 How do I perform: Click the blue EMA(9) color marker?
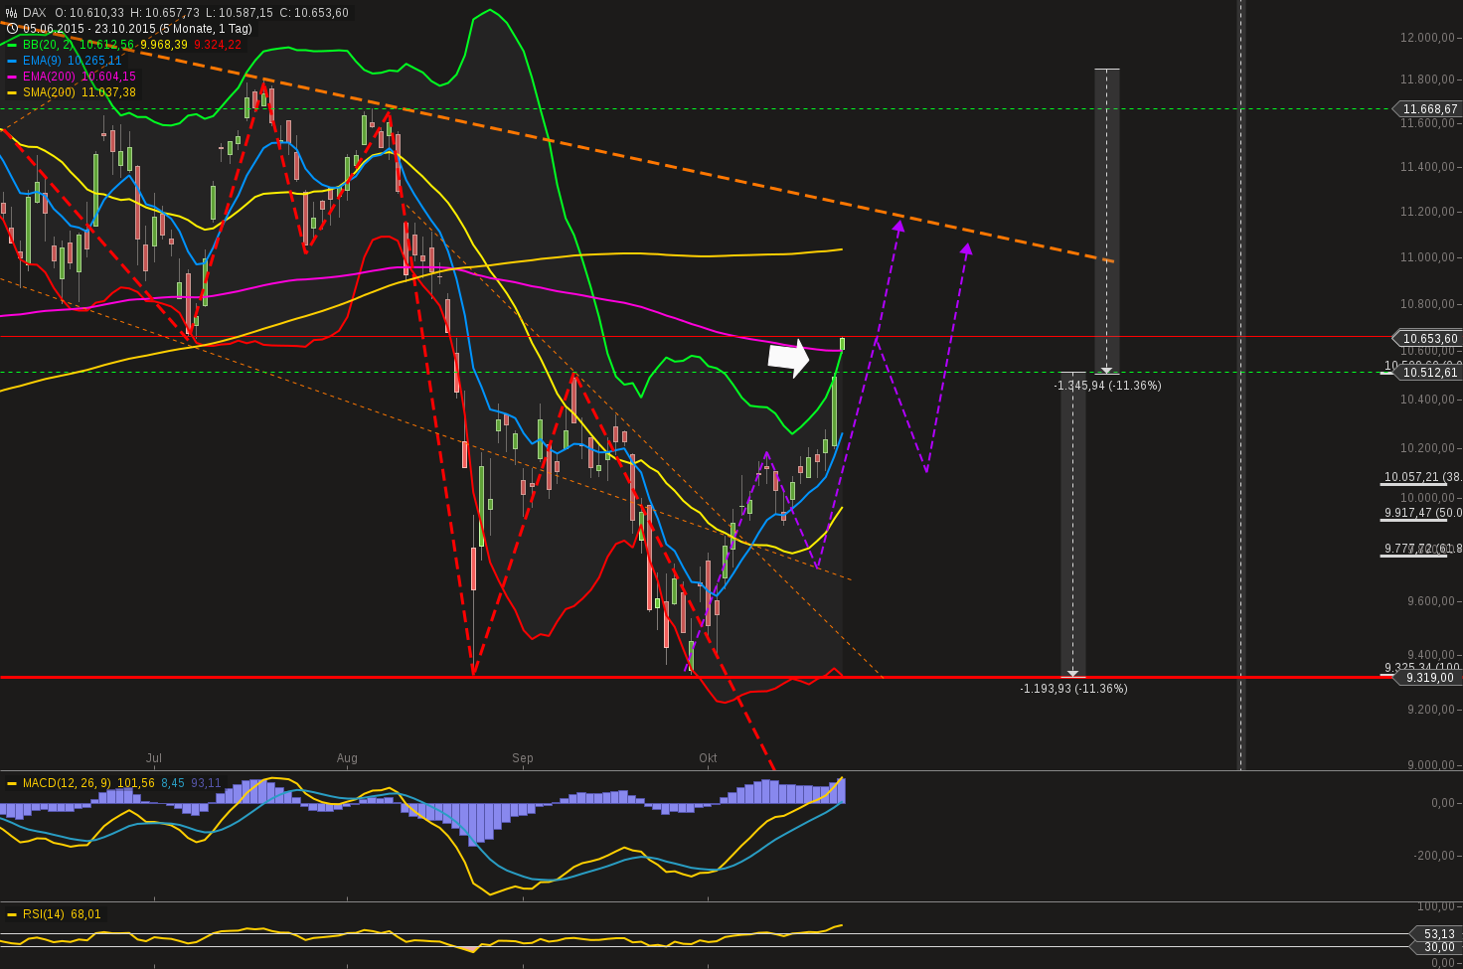coord(12,61)
